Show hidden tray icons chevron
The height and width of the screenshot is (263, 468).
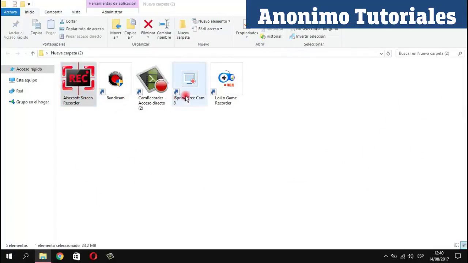click(385, 256)
